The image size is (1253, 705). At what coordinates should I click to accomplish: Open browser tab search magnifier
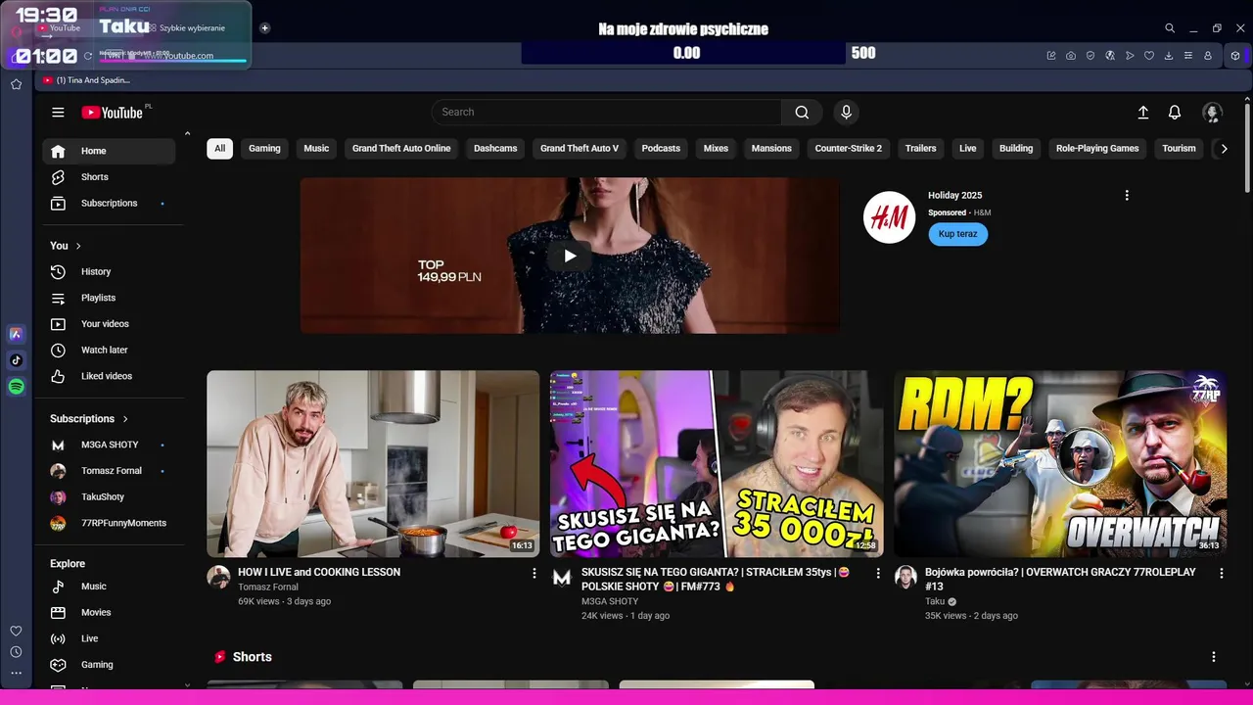click(x=1170, y=28)
